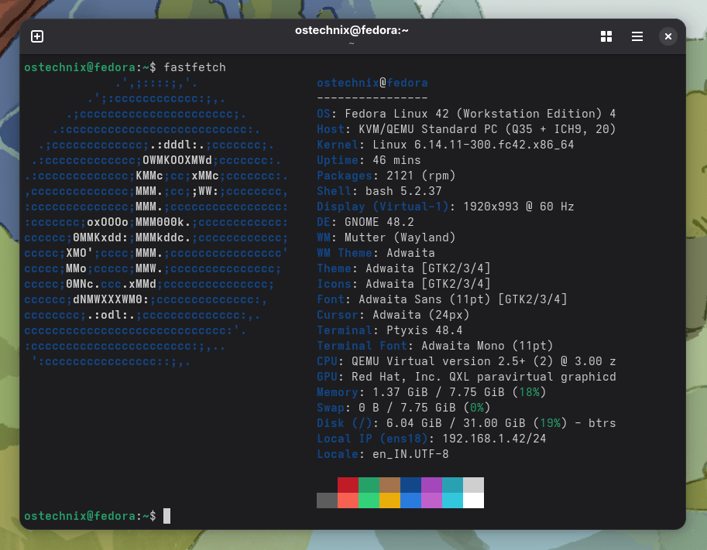The height and width of the screenshot is (550, 707).
Task: Open the hamburger menu
Action: 637,36
